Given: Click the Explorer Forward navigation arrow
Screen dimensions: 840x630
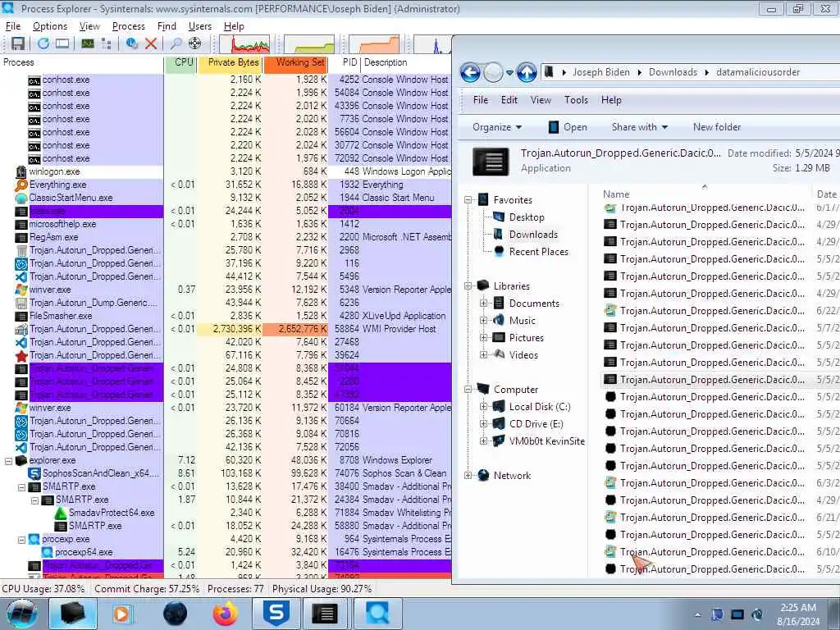Looking at the screenshot, I should pyautogui.click(x=493, y=72).
